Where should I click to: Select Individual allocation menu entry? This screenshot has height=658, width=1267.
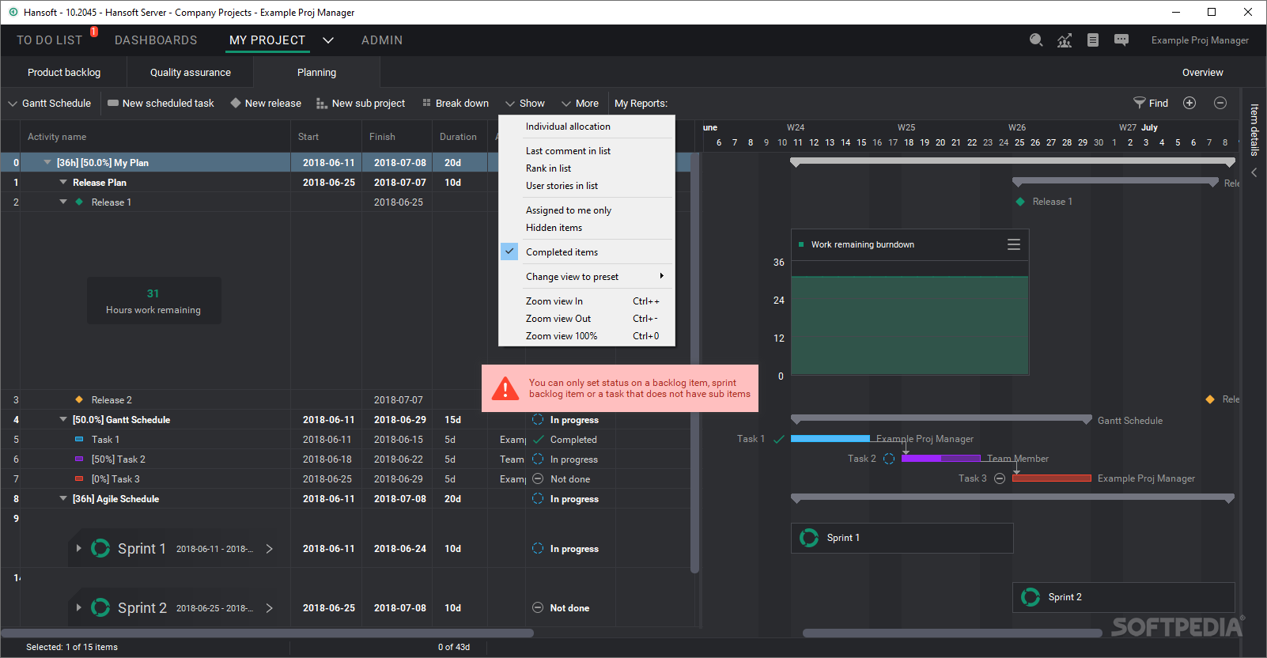click(x=586, y=127)
